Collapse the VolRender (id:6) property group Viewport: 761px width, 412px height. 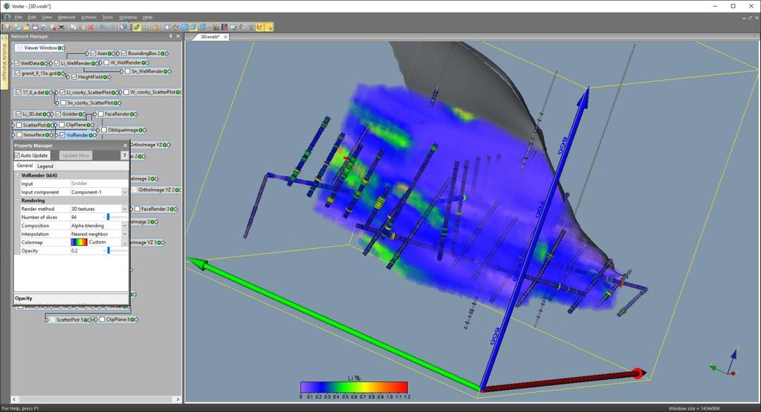[18, 175]
